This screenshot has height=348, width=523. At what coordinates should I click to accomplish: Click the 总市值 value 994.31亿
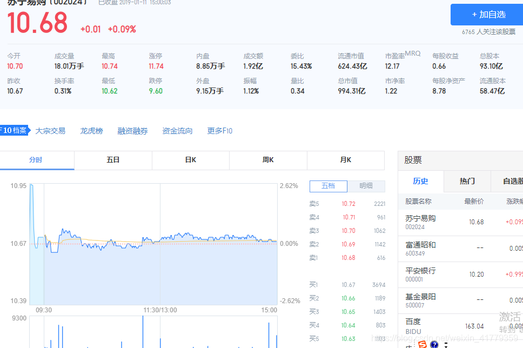[352, 91]
